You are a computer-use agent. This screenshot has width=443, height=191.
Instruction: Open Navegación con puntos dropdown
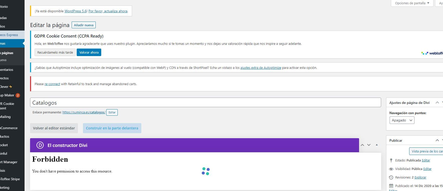(402, 120)
